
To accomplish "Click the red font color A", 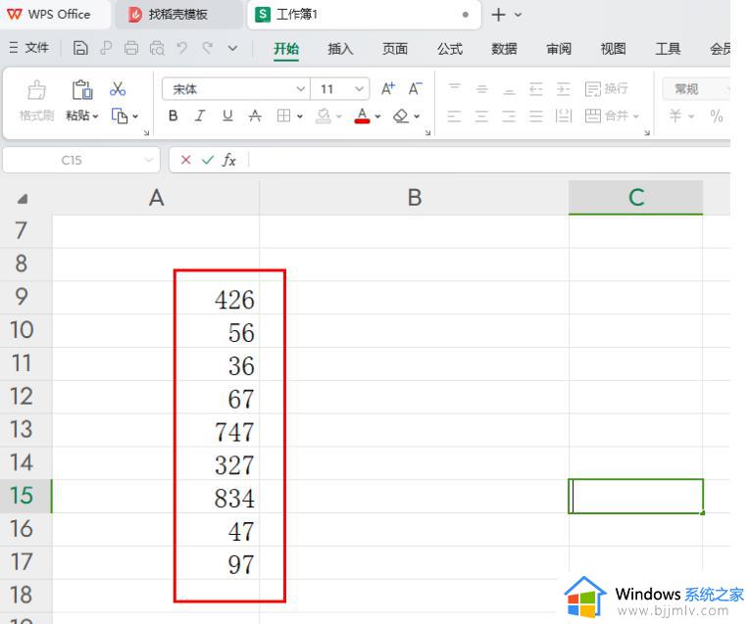I will click(x=362, y=116).
